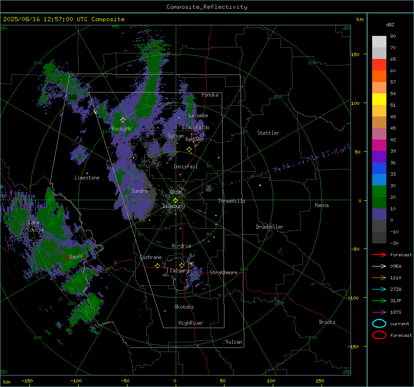Click the Didsbury label
This screenshot has height=387, width=414.
tap(173, 206)
